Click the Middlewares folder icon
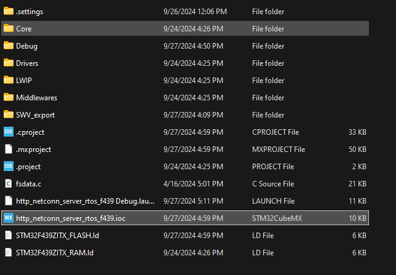 tap(9, 97)
